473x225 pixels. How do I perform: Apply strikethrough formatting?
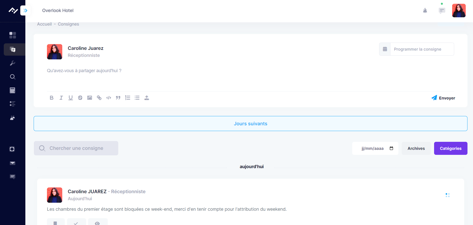[x=80, y=98]
